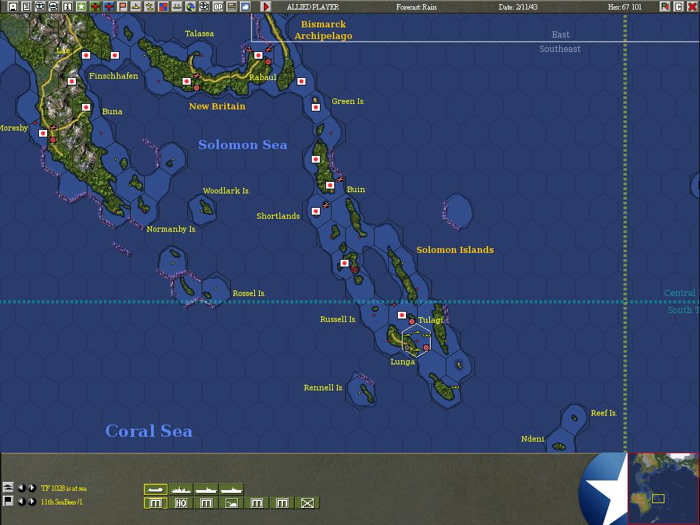
Task: Go to previous land unit with left arrow
Action: pos(21,502)
